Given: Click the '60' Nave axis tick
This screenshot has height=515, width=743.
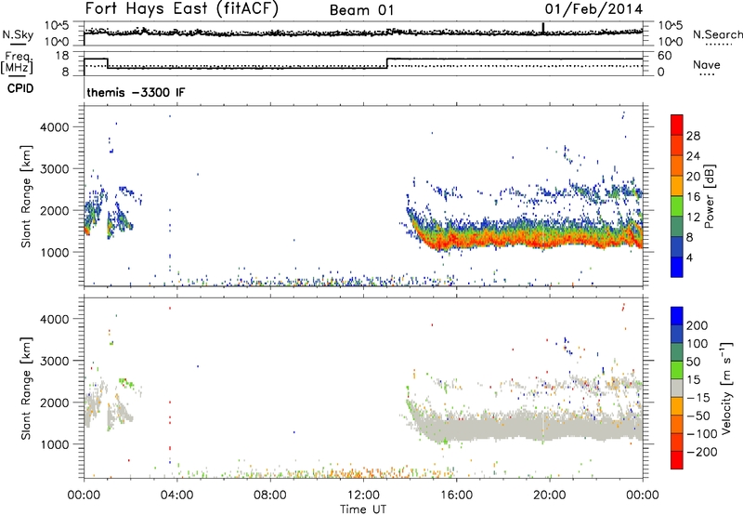Looking at the screenshot, I should (664, 56).
